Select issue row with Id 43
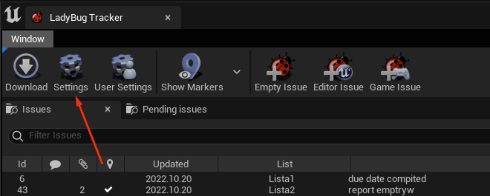 (x=246, y=190)
